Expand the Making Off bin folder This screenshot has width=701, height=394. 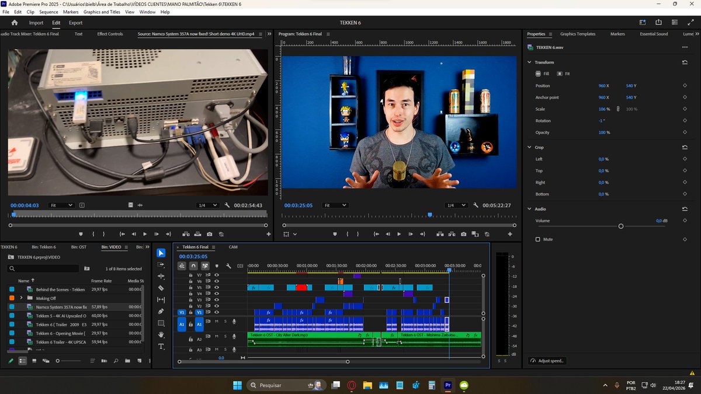click(21, 298)
